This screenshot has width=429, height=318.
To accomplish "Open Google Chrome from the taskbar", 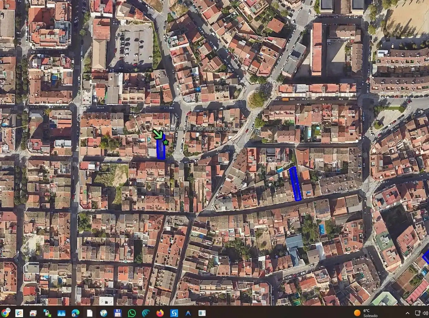I will click(5, 313).
